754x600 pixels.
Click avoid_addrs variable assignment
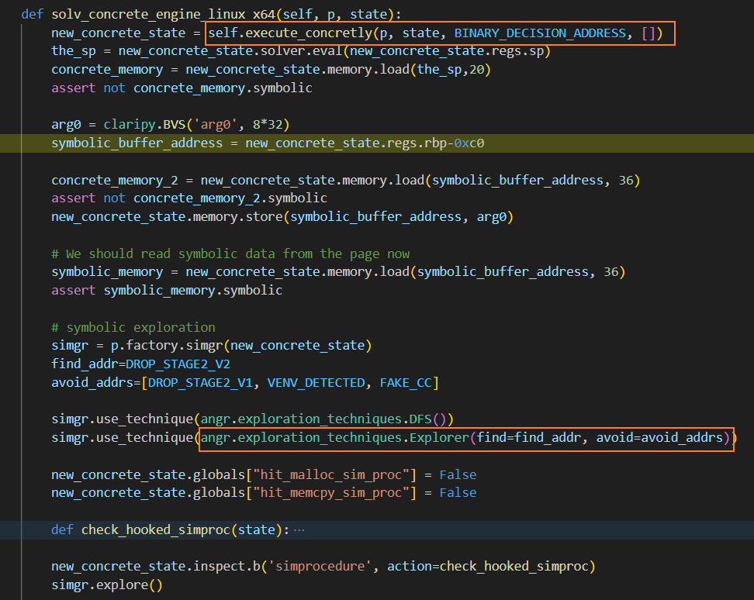(x=92, y=383)
